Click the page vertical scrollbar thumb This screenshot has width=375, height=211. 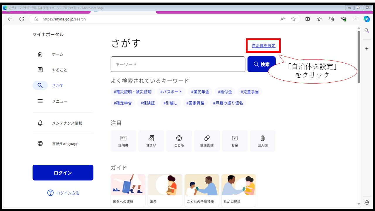tap(359, 57)
